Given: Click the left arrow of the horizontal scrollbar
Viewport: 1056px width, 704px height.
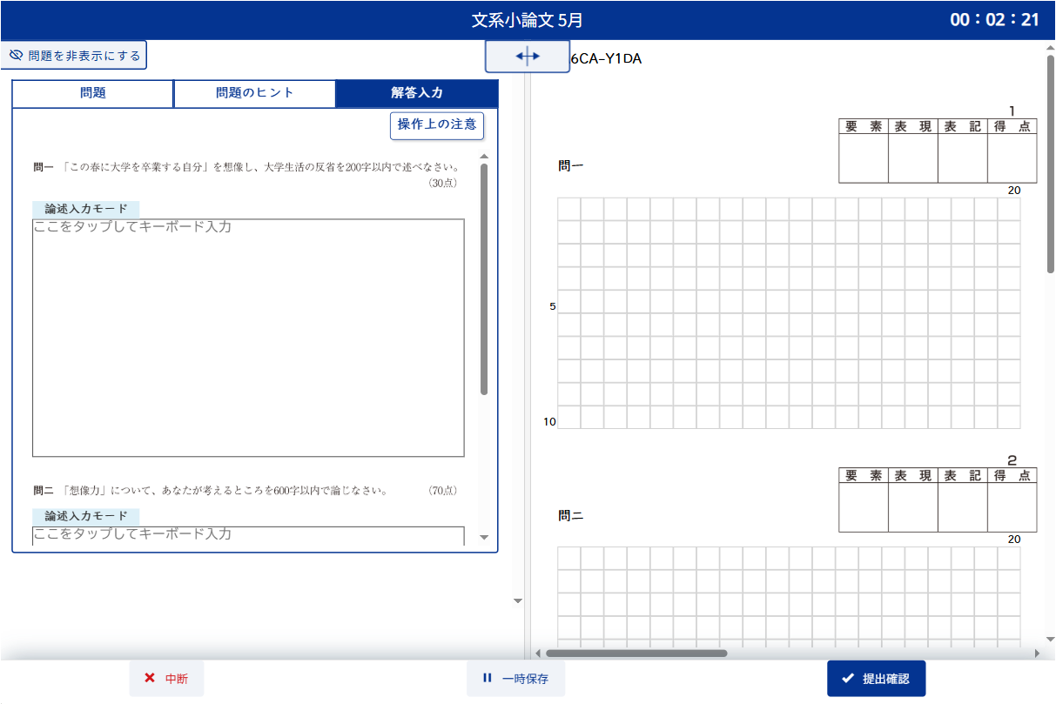Looking at the screenshot, I should 537,653.
